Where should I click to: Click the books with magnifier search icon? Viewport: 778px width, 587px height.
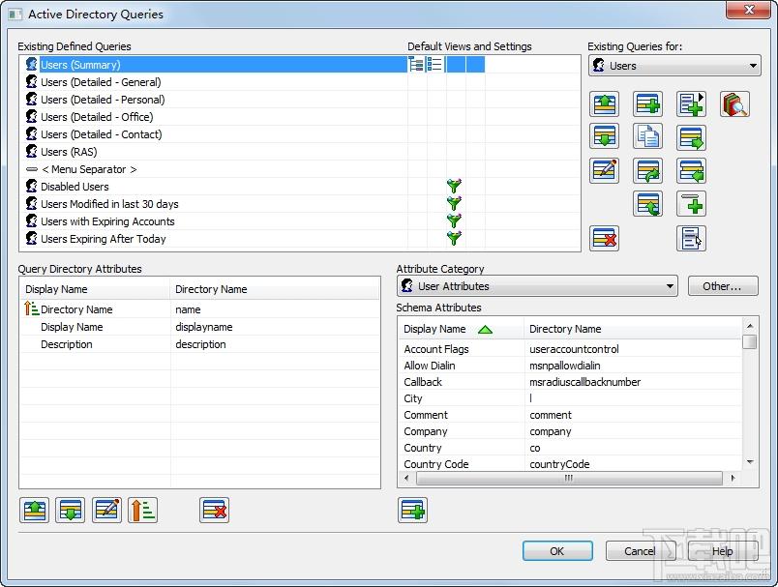734,104
